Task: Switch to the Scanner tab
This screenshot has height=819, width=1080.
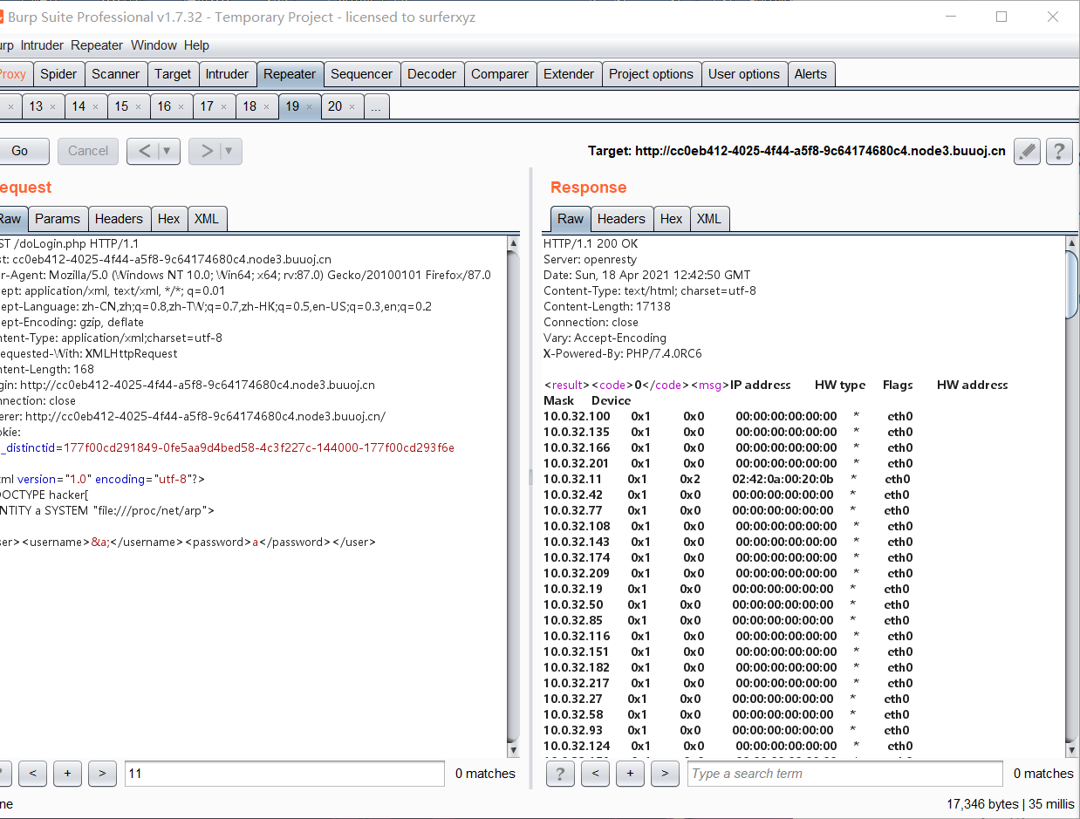Action: [x=116, y=74]
